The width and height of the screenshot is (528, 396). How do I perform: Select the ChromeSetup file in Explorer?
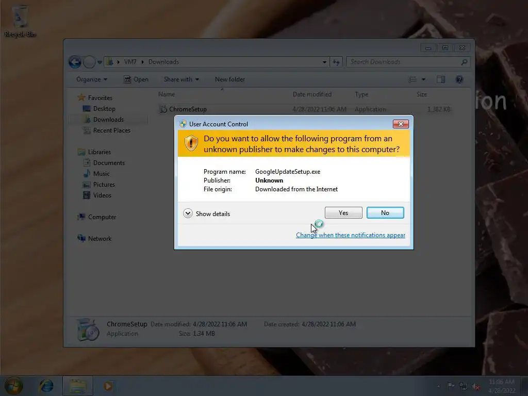coord(305,109)
